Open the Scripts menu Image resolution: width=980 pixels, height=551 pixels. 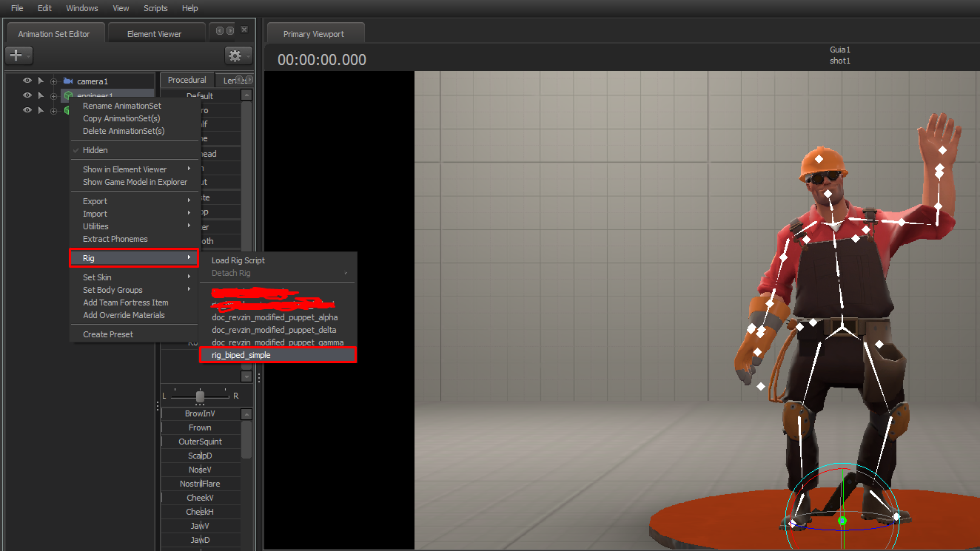tap(155, 8)
